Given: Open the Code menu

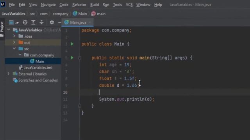Looking at the screenshot, I should pos(64,5).
